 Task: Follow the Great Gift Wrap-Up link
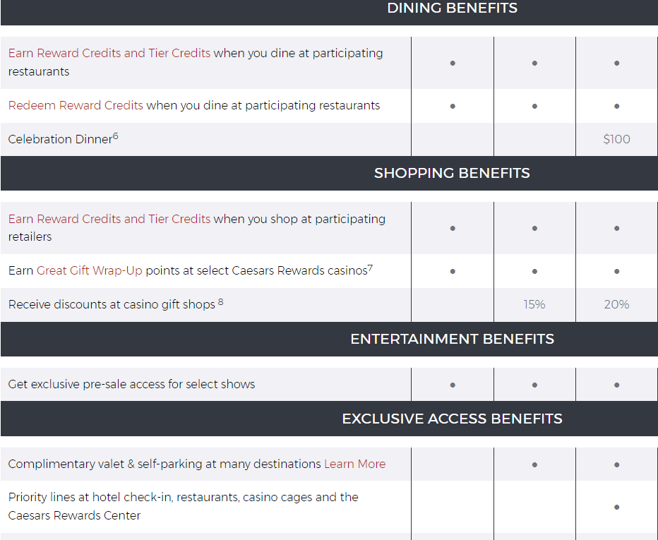90,271
